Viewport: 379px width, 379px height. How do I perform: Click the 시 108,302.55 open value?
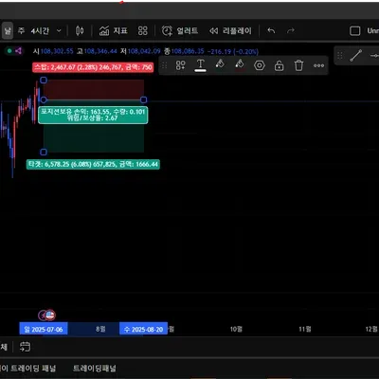tap(53, 51)
